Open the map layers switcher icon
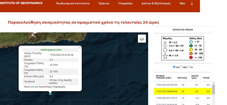The image size is (227, 105). [142, 38]
